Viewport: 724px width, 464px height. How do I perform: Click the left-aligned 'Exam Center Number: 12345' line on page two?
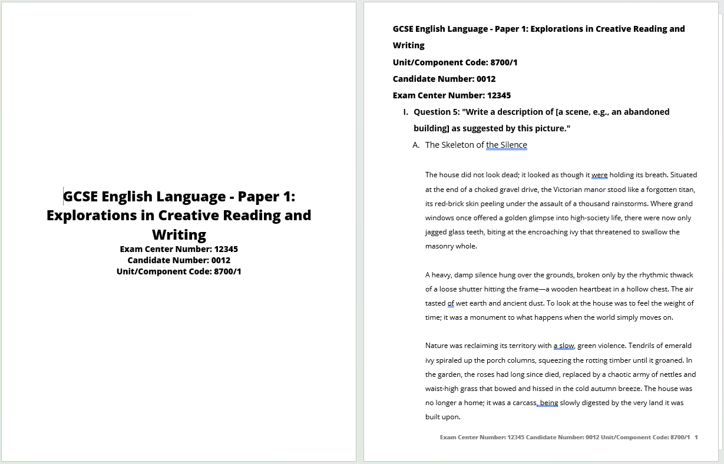(x=452, y=95)
